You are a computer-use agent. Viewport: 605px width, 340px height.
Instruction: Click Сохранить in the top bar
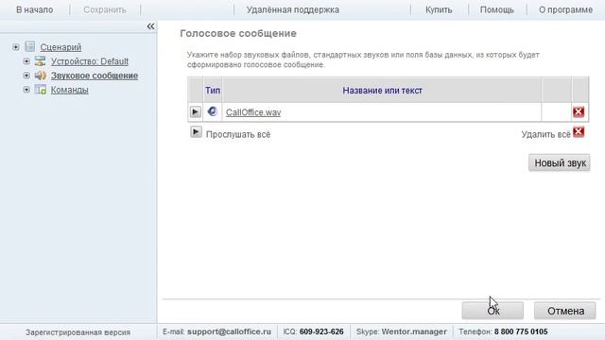coord(105,9)
